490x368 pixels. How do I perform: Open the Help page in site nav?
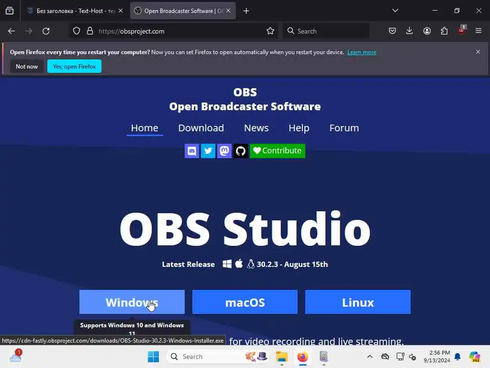pos(299,128)
